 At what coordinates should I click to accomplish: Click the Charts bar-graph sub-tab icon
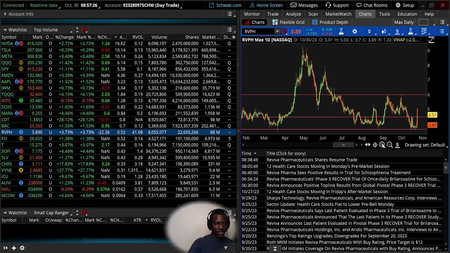coord(247,22)
